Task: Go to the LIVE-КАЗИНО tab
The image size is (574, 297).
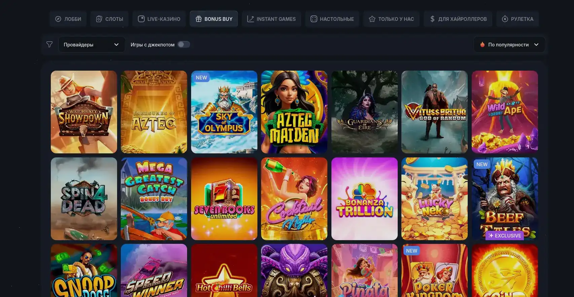Action: pos(159,19)
